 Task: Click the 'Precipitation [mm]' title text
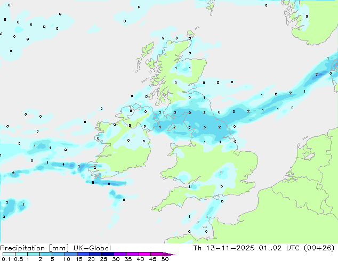(x=35, y=248)
